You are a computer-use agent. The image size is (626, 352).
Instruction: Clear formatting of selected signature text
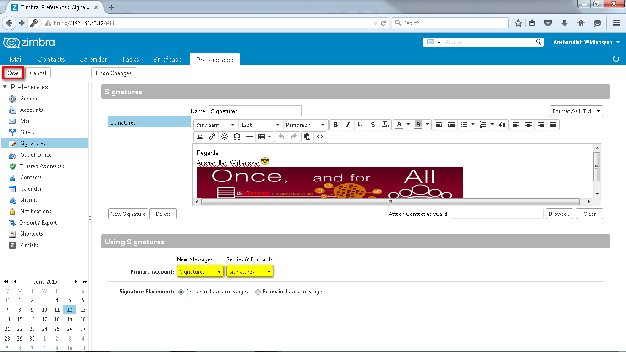385,125
